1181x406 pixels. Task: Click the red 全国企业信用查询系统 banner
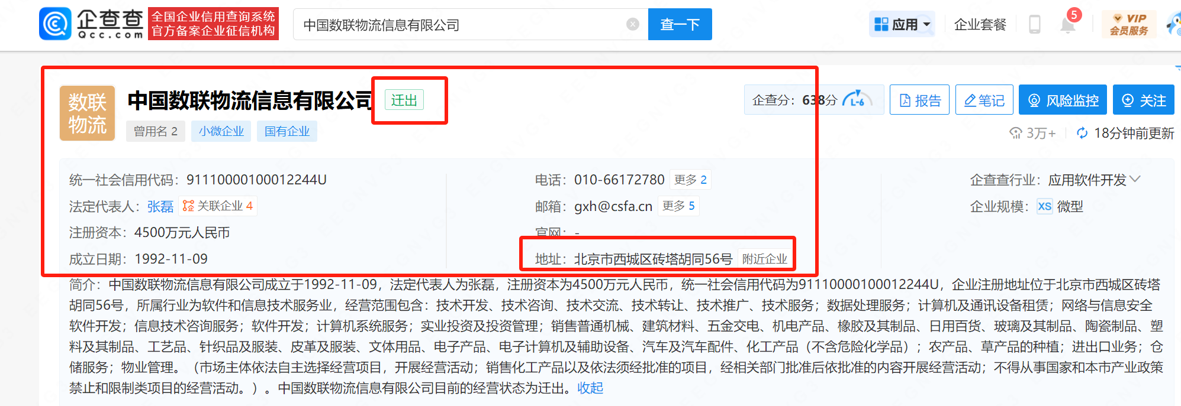tap(213, 24)
